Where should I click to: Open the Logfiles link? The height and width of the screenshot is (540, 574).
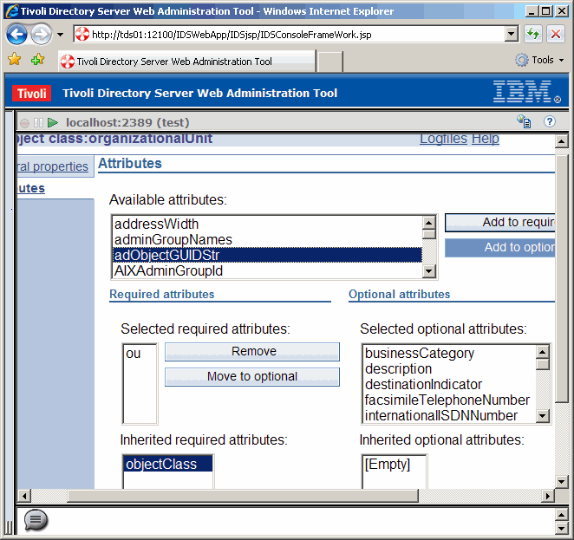tap(443, 139)
